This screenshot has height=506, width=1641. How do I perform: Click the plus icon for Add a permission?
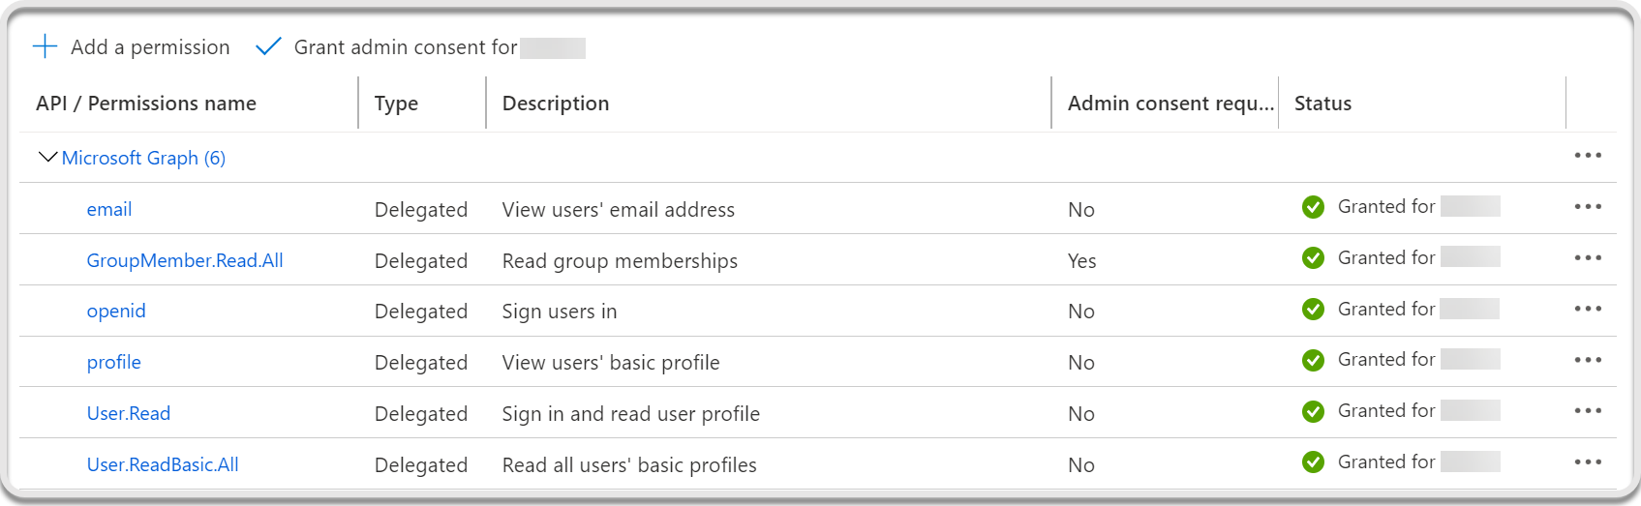(45, 46)
